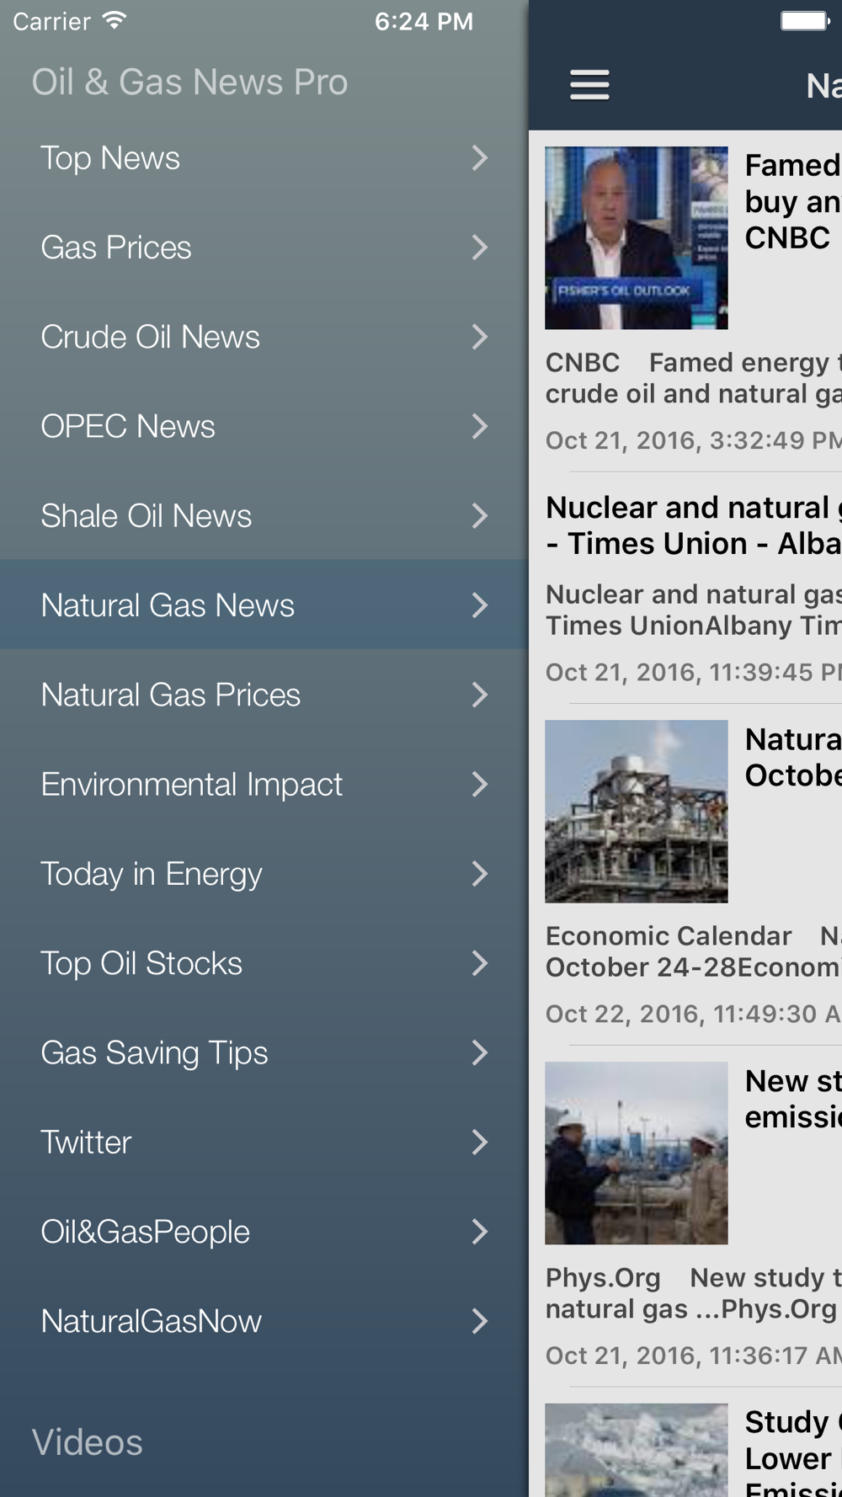Open Phys.Org workers article thumbnail
The height and width of the screenshot is (1497, 842).
637,1153
